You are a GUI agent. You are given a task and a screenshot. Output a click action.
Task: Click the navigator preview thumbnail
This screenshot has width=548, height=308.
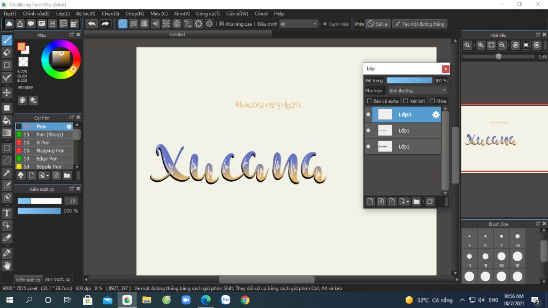[x=504, y=138]
